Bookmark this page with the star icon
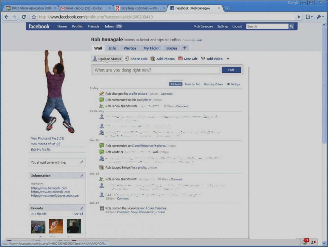This screenshot has width=328, height=247. click(x=34, y=17)
